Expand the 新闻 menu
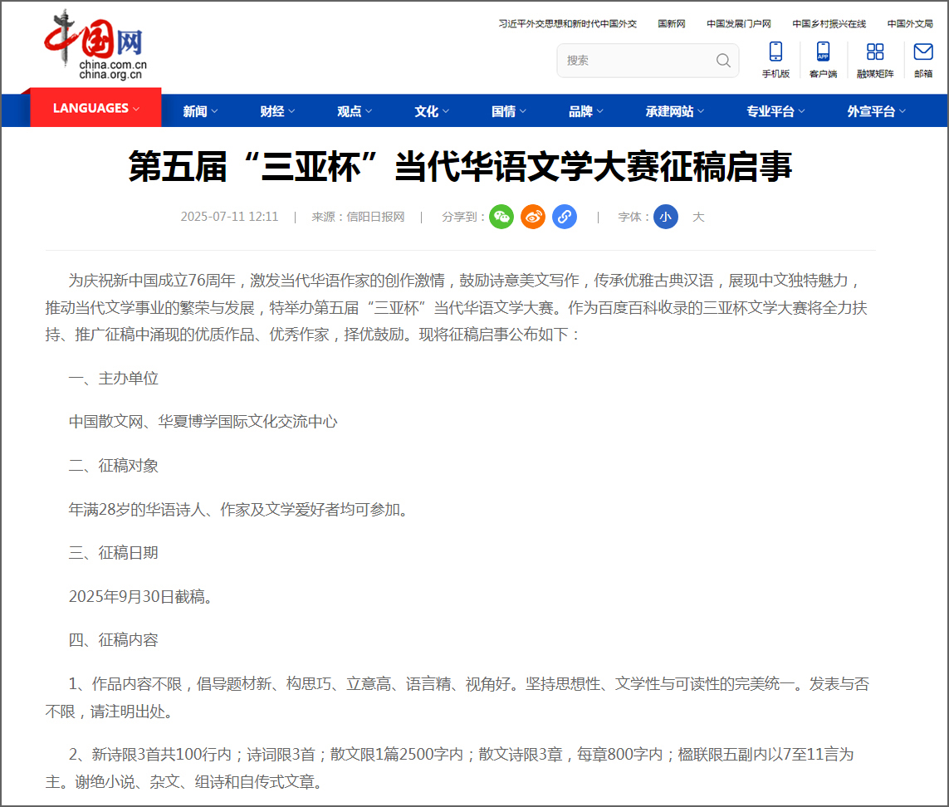 coord(200,111)
